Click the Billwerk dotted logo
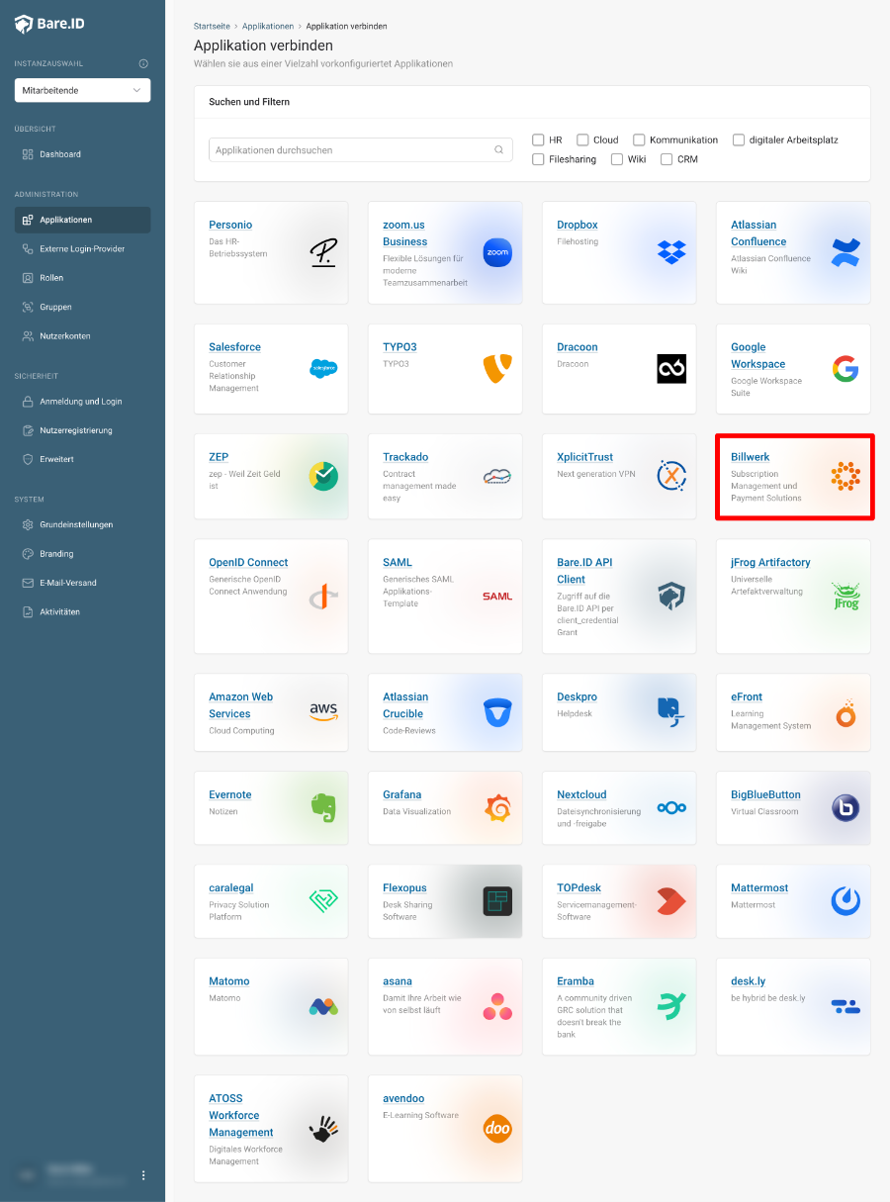Image resolution: width=890 pixels, height=1202 pixels. [845, 476]
